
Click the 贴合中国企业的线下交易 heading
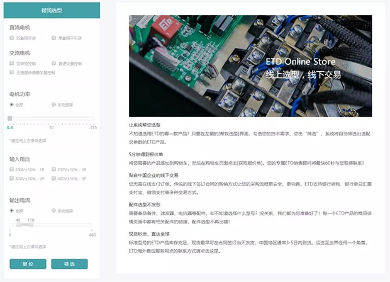[x=153, y=175]
